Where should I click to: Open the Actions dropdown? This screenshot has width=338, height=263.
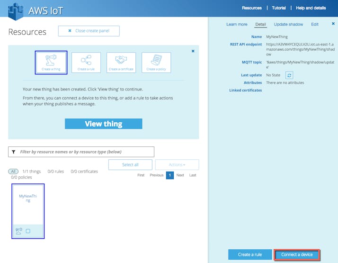point(177,164)
